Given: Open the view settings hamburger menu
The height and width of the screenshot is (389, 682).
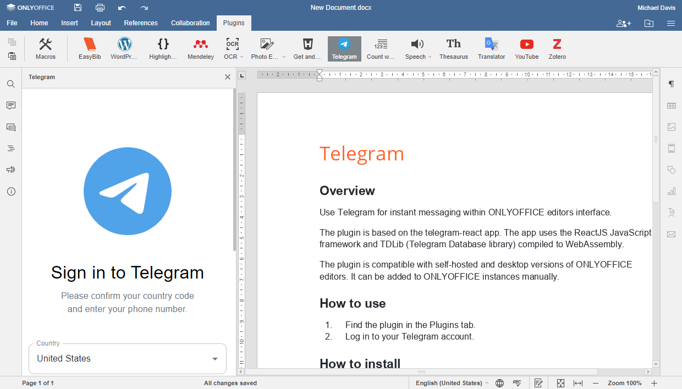Looking at the screenshot, I should [671, 23].
